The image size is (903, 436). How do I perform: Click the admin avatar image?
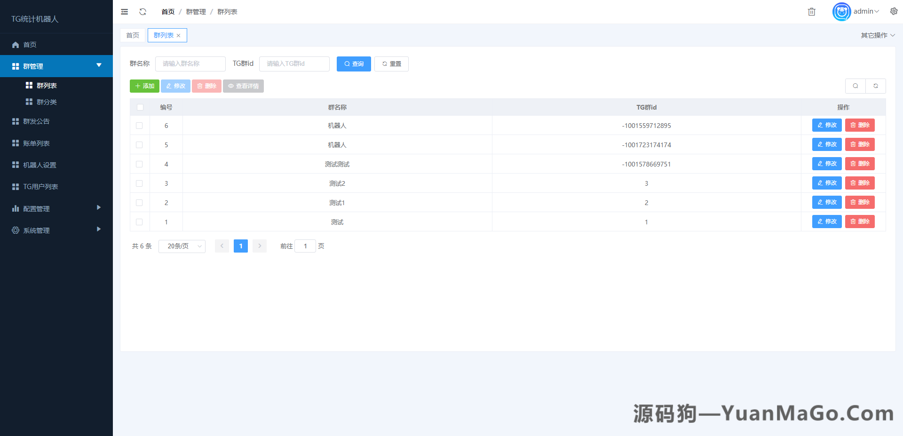pyautogui.click(x=841, y=12)
